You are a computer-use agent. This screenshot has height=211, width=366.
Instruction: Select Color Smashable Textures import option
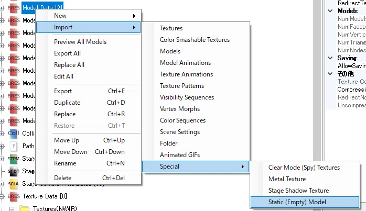(x=196, y=40)
